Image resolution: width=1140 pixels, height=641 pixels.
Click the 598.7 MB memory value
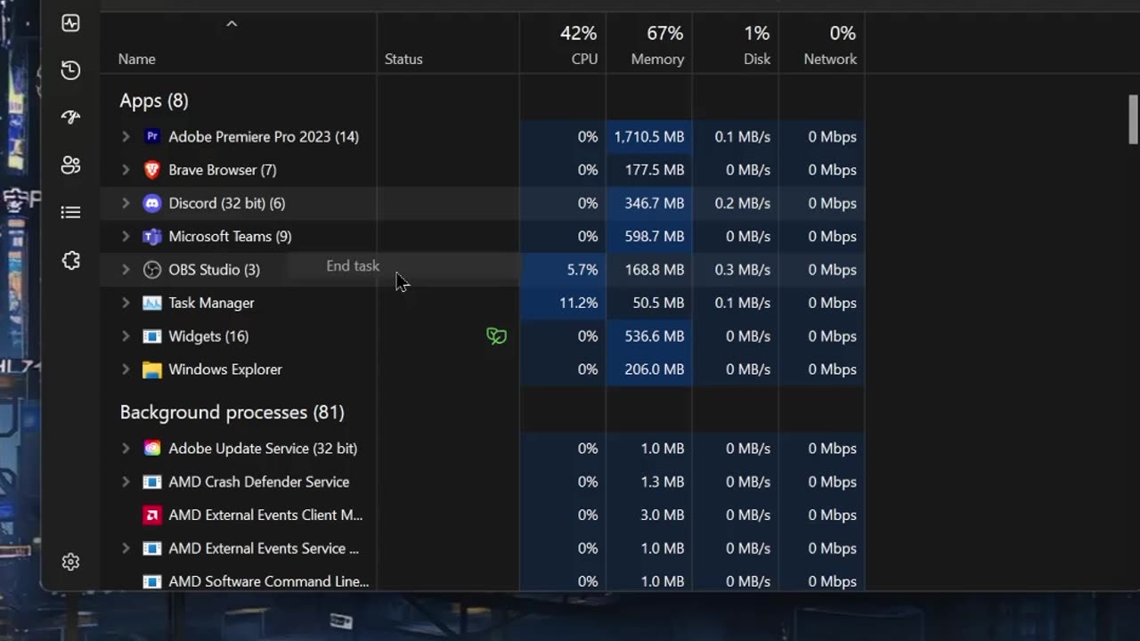(x=655, y=236)
